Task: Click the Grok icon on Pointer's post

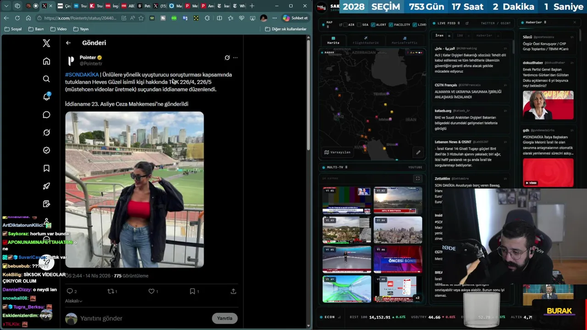Action: tap(227, 58)
